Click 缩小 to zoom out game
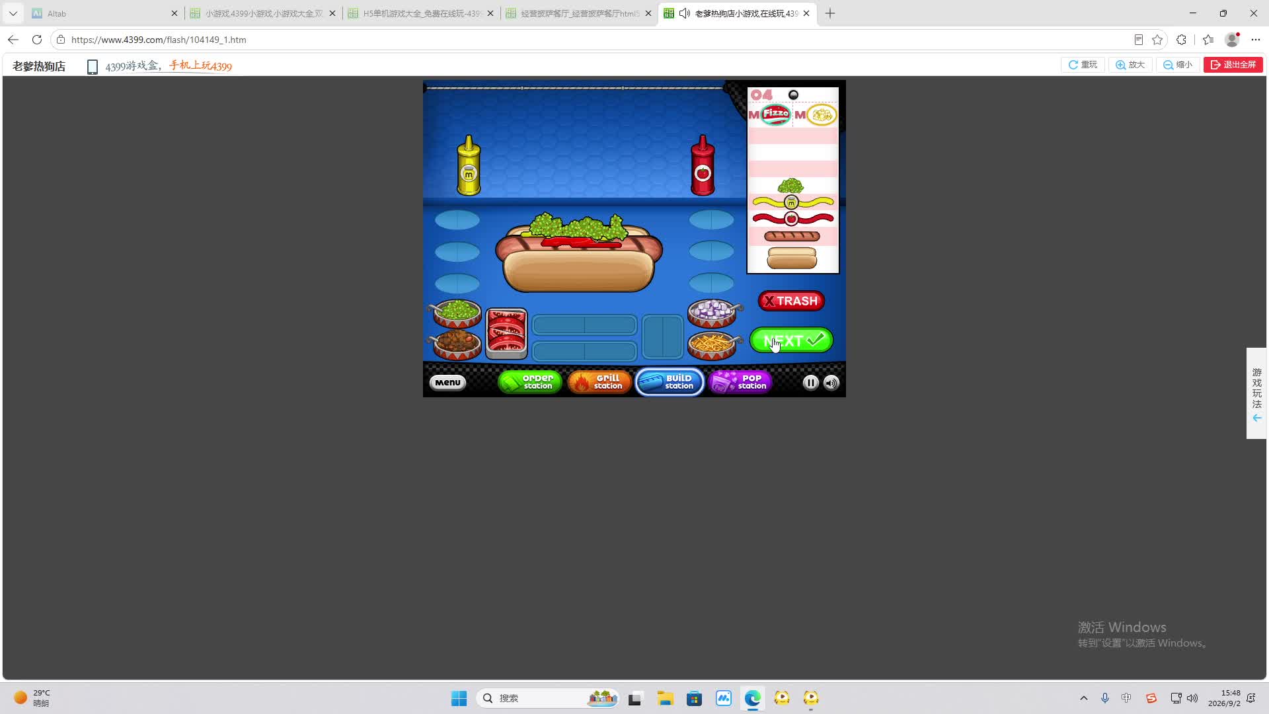 1178,65
